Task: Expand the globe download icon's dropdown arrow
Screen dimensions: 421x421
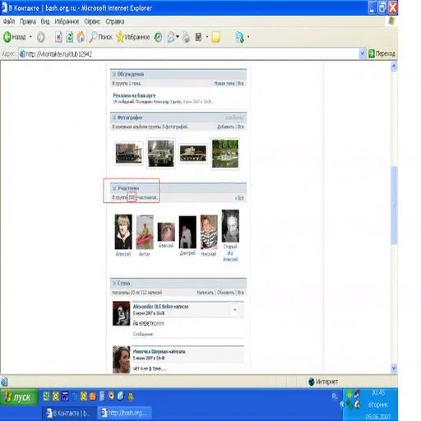Action: tap(248, 37)
